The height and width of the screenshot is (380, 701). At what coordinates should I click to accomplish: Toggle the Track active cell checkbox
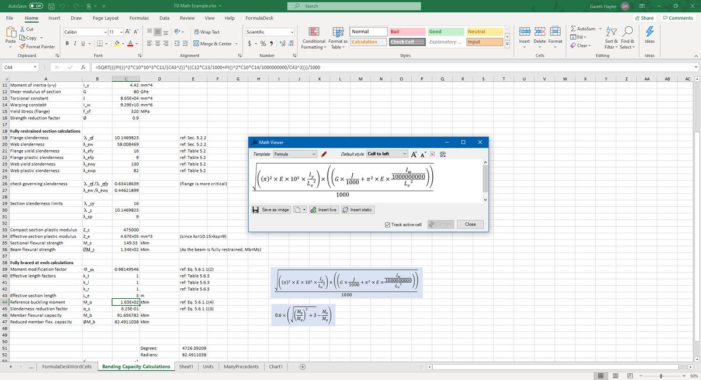[x=387, y=224]
